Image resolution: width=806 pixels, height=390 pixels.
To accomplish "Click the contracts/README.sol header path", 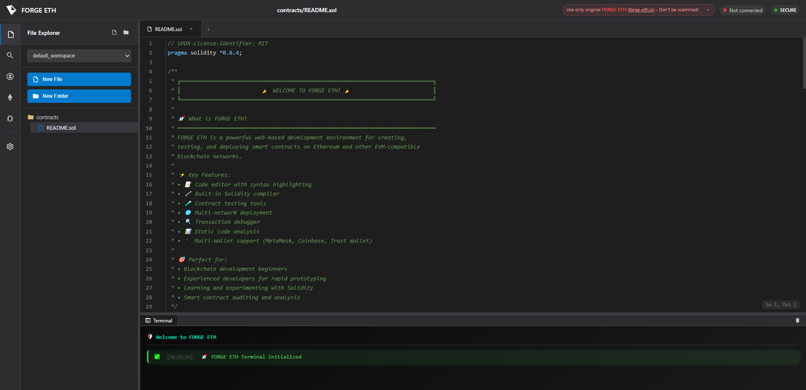I will tap(307, 10).
